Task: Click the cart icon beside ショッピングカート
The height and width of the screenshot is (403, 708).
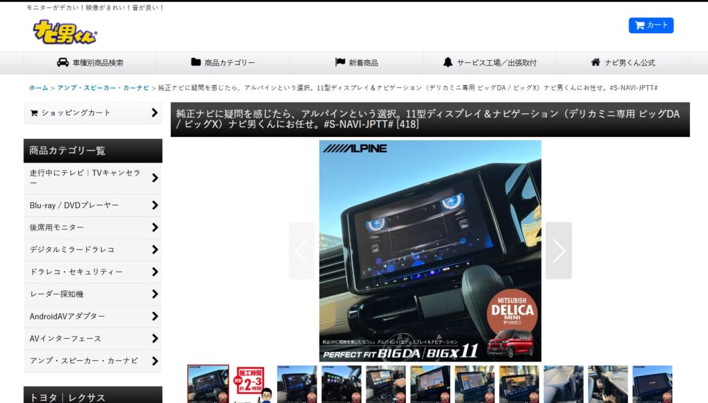Action: click(34, 113)
